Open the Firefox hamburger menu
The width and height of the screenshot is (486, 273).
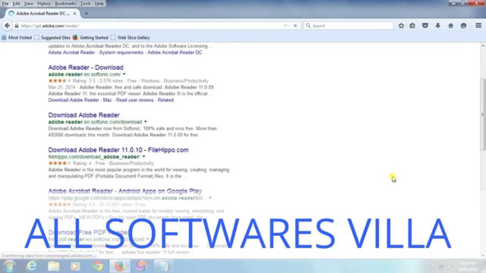(478, 26)
